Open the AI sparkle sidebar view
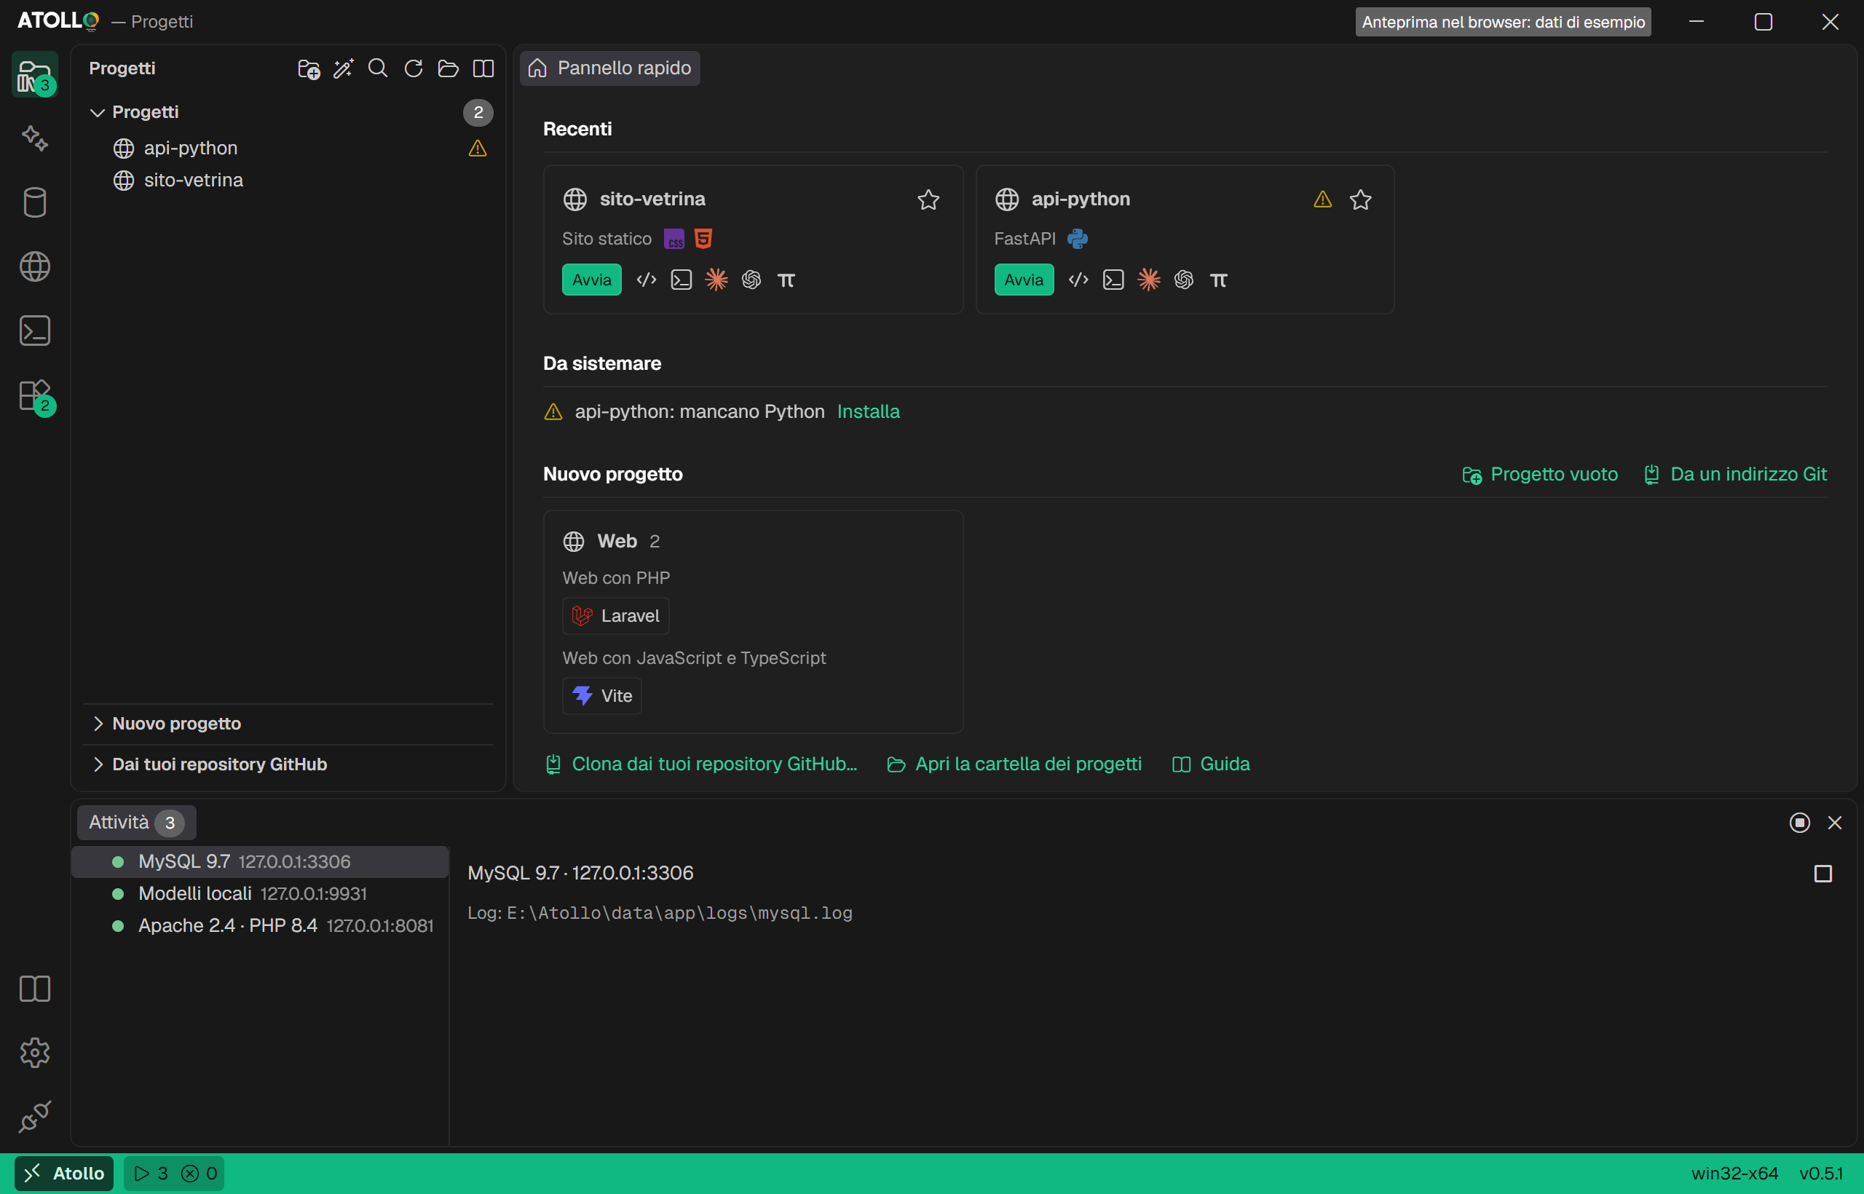Screen dimensions: 1864x1194 point(35,139)
